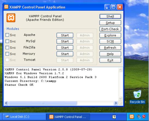Click the XAMPP tray icon in system tray
Viewport: 149px width, 121px height.
pos(132,117)
